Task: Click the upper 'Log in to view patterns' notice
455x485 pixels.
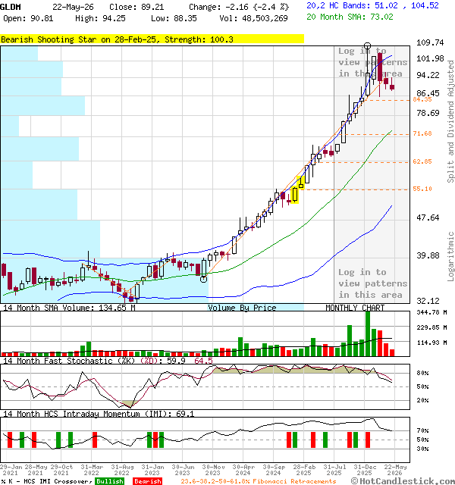Action: coord(372,62)
